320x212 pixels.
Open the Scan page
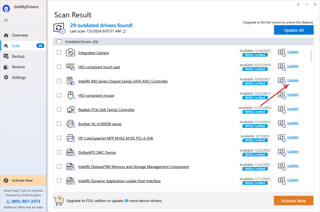tap(23, 46)
